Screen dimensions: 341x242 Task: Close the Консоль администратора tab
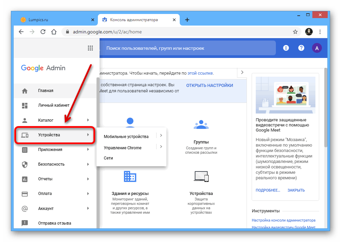[174, 20]
